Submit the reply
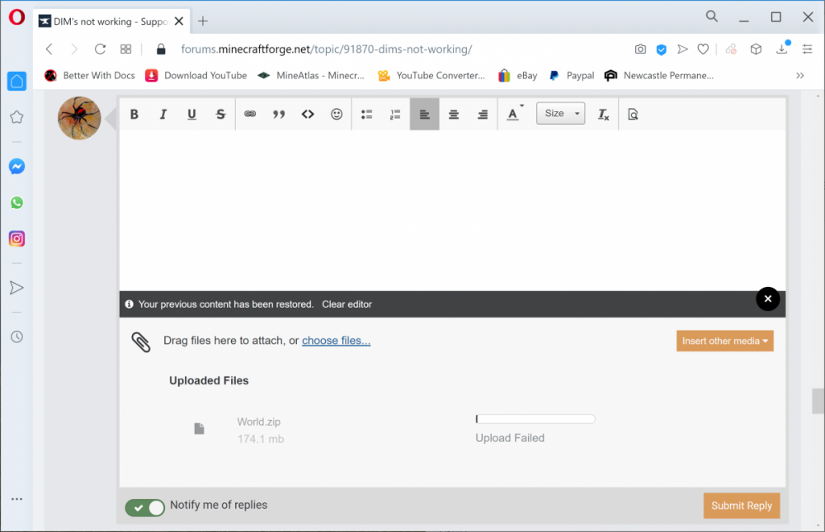 [x=742, y=506]
